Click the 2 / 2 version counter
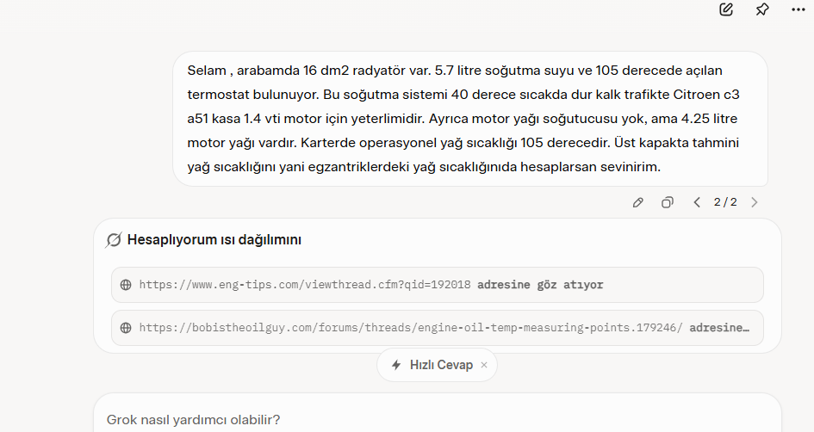This screenshot has width=814, height=432. pyautogui.click(x=725, y=202)
